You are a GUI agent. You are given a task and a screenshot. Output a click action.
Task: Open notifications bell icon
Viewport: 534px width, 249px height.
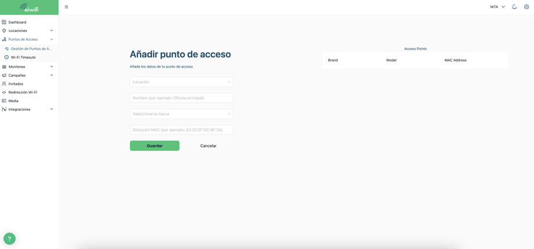coord(514,7)
